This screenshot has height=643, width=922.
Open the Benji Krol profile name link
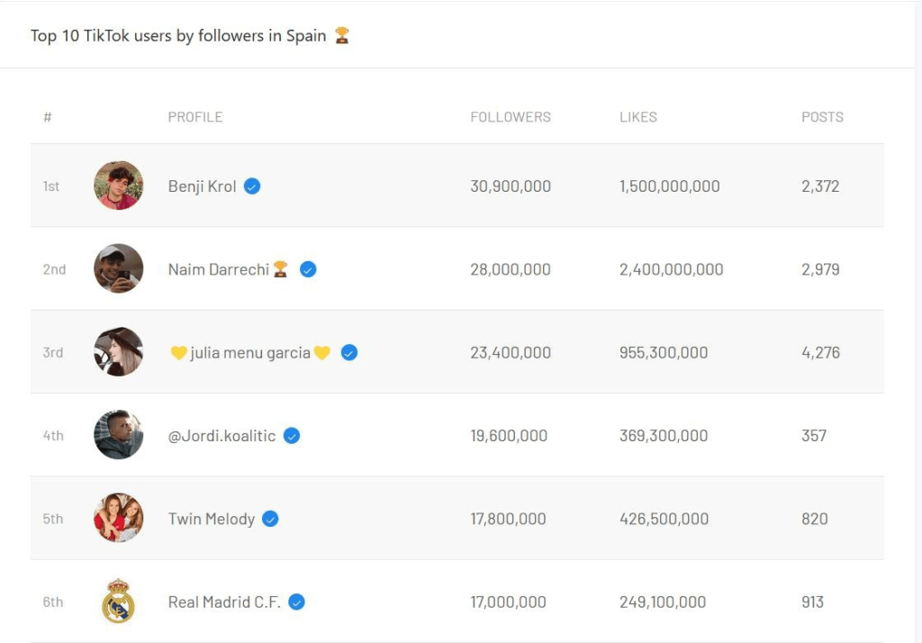tap(202, 186)
